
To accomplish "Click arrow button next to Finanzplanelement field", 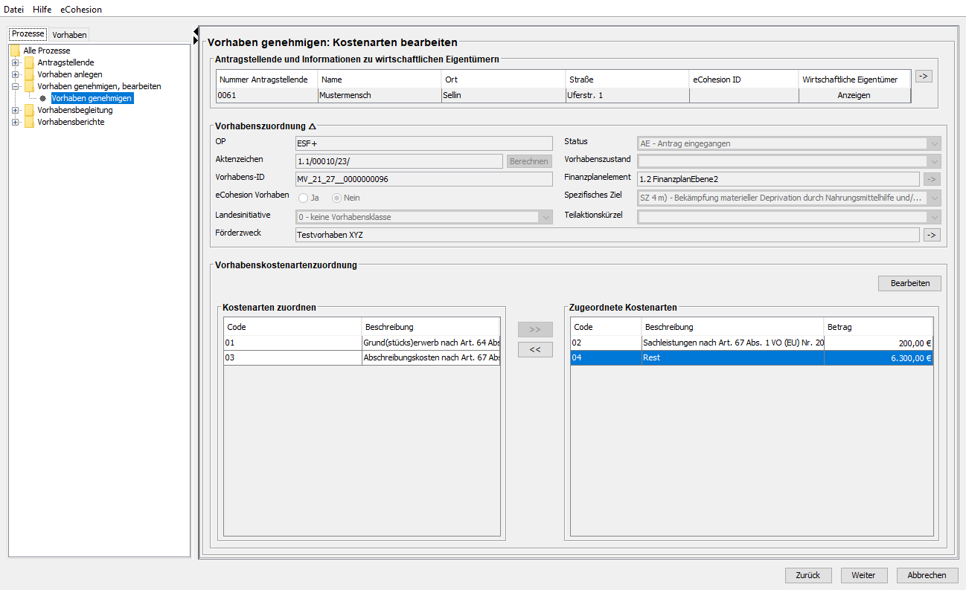I will [x=931, y=178].
